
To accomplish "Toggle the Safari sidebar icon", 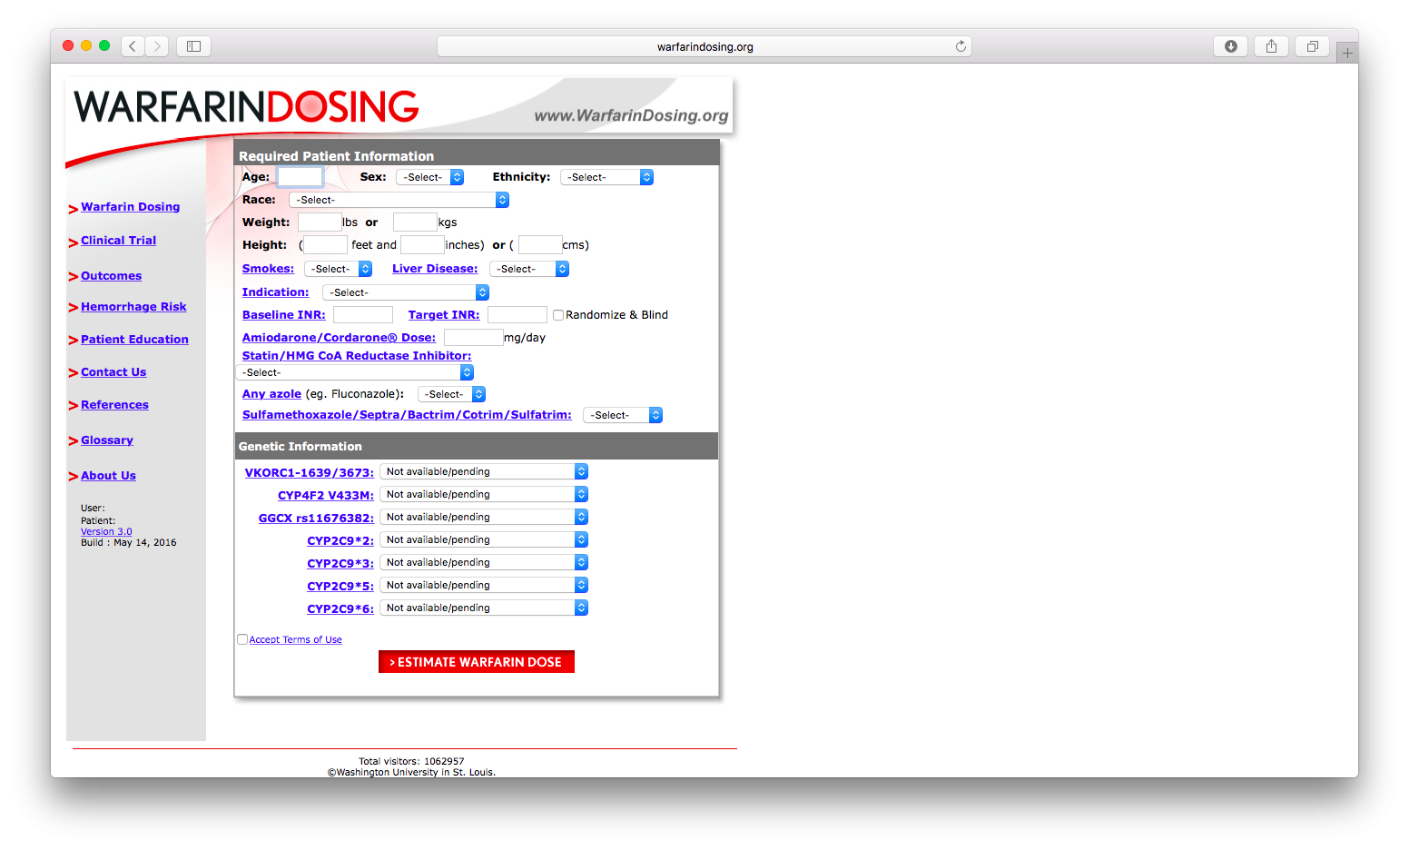I will click(x=193, y=46).
